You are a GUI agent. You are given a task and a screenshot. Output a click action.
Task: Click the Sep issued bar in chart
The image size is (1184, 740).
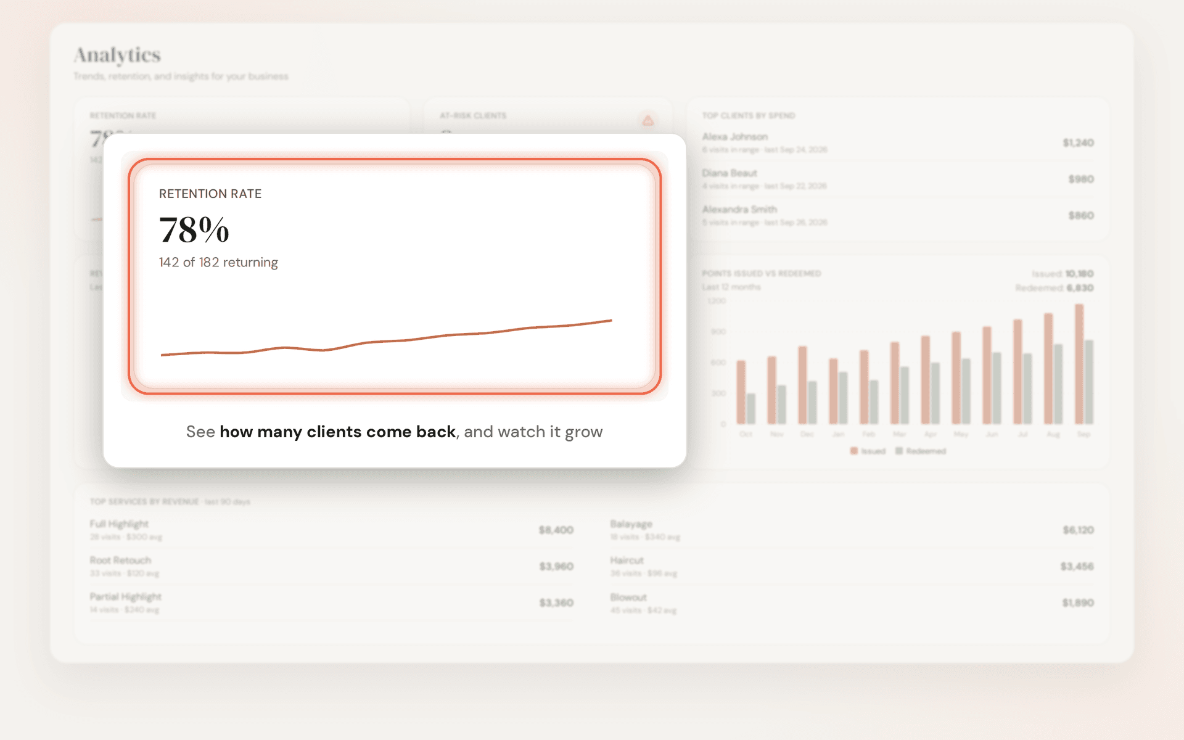(x=1079, y=364)
